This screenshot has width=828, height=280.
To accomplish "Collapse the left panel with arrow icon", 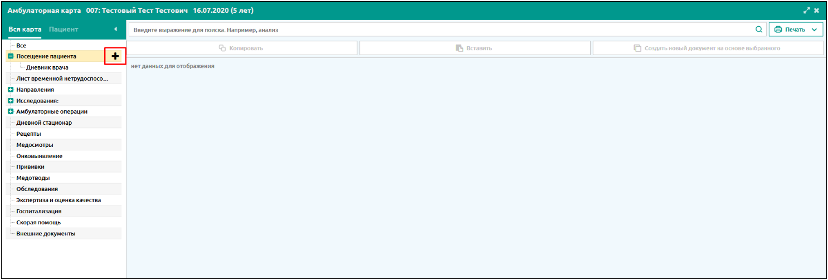I will point(115,29).
